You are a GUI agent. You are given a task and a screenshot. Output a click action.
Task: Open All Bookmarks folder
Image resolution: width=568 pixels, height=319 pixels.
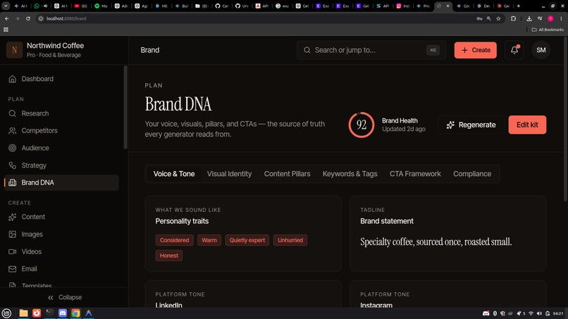(x=548, y=30)
